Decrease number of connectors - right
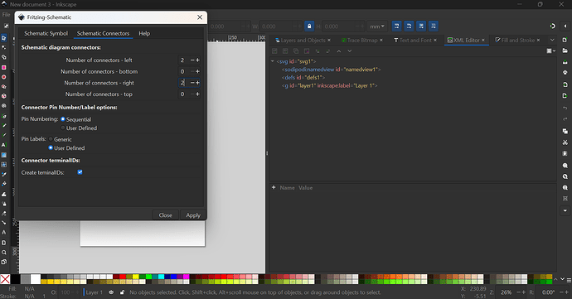This screenshot has height=299, width=572. click(x=192, y=83)
